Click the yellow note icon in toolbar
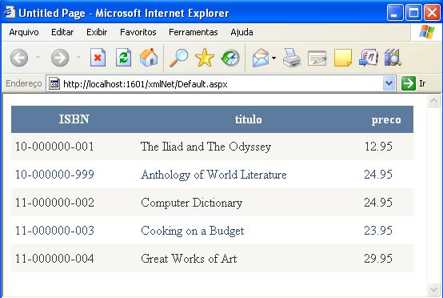The width and height of the screenshot is (443, 298). point(343,58)
